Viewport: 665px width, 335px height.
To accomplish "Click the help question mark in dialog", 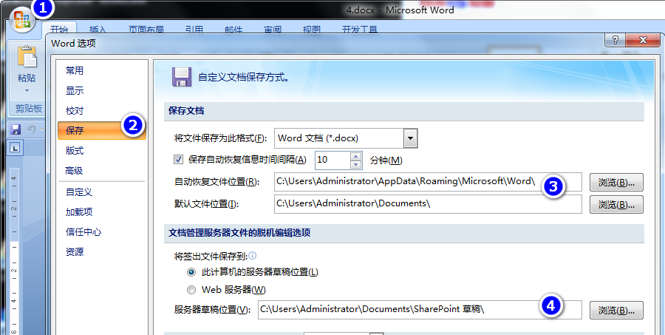I will (x=615, y=41).
